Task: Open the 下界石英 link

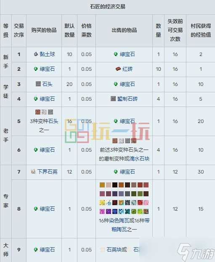Action: click(x=48, y=171)
